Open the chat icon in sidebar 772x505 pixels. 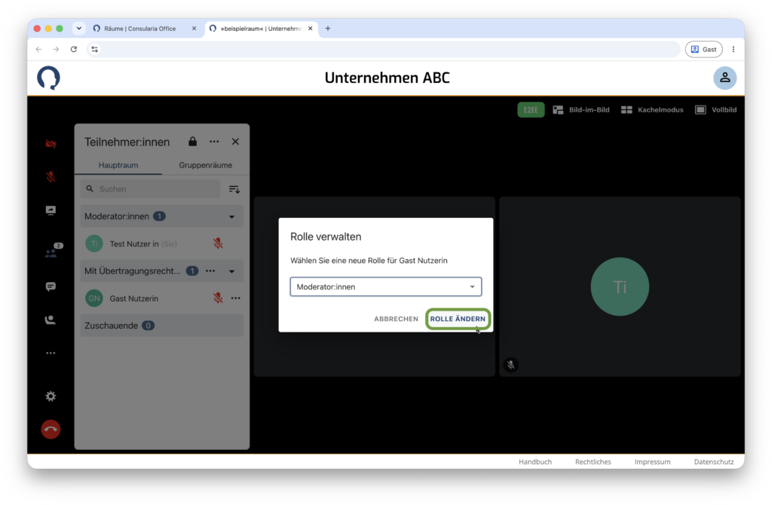(51, 286)
